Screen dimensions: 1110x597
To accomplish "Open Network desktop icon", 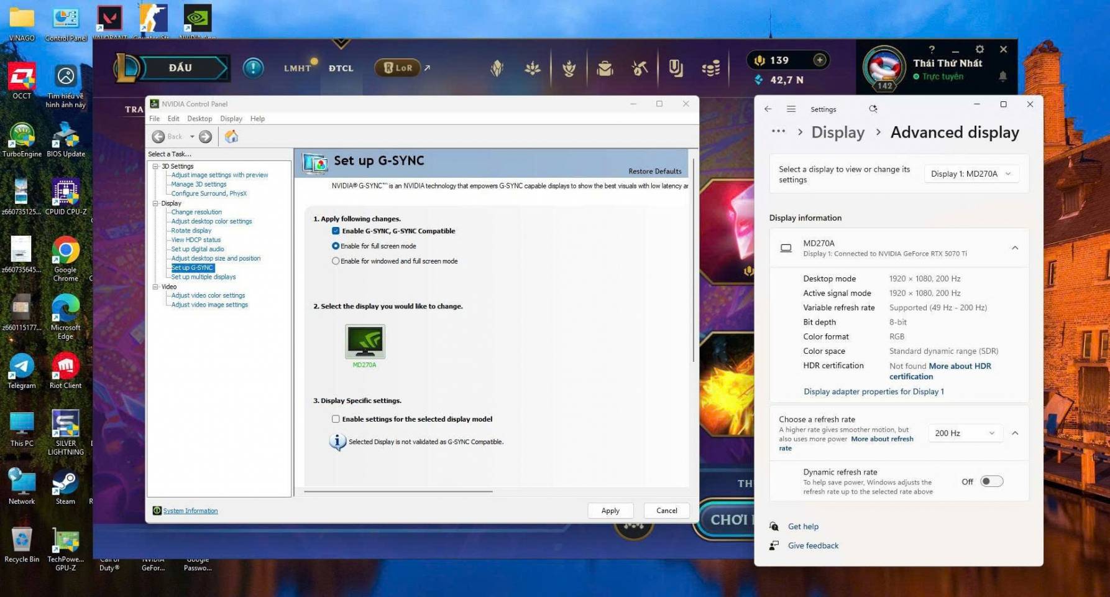I will [x=22, y=486].
